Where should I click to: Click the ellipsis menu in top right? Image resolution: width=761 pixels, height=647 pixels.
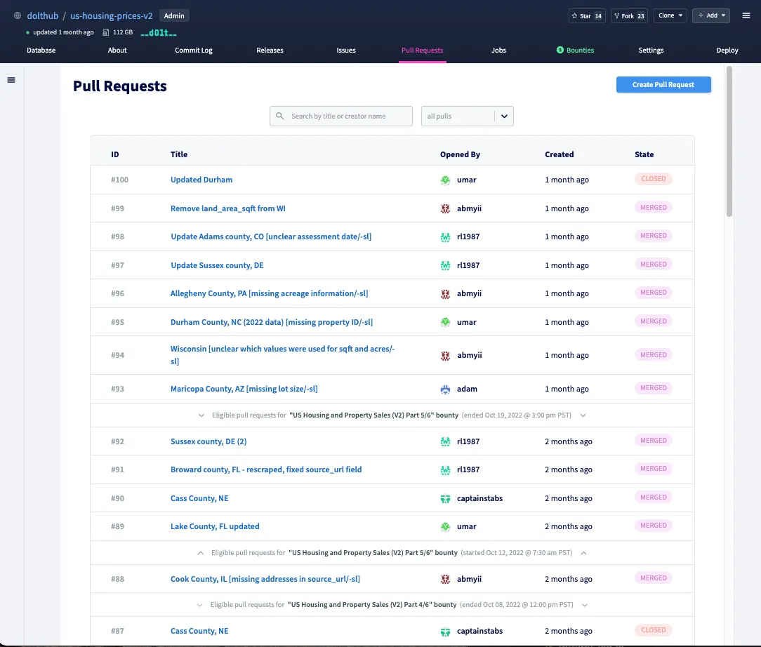pos(746,15)
